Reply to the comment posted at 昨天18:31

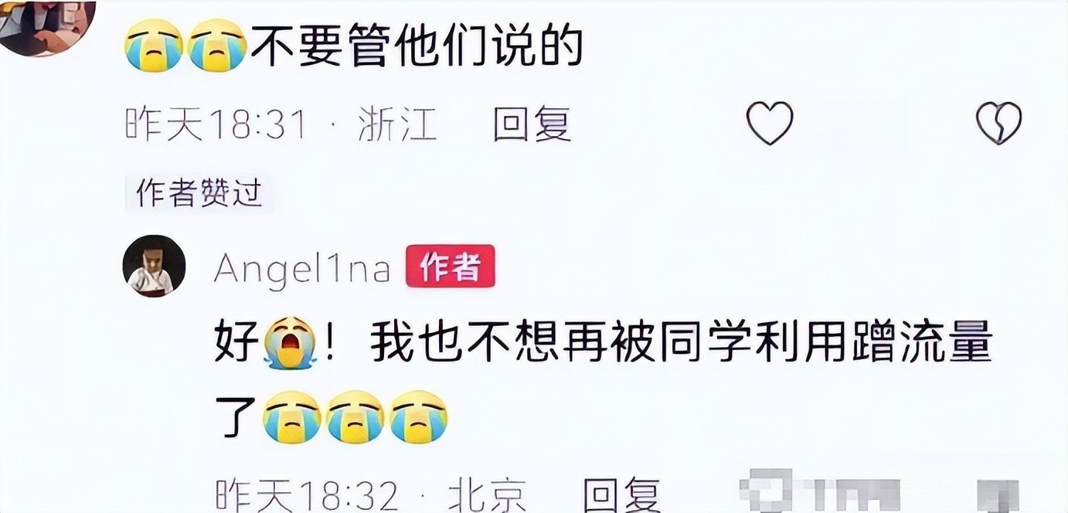tap(532, 124)
